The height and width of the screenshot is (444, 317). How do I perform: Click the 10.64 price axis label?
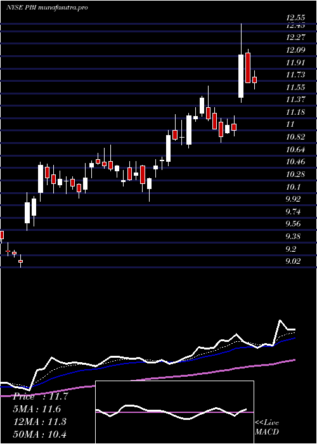coord(296,149)
